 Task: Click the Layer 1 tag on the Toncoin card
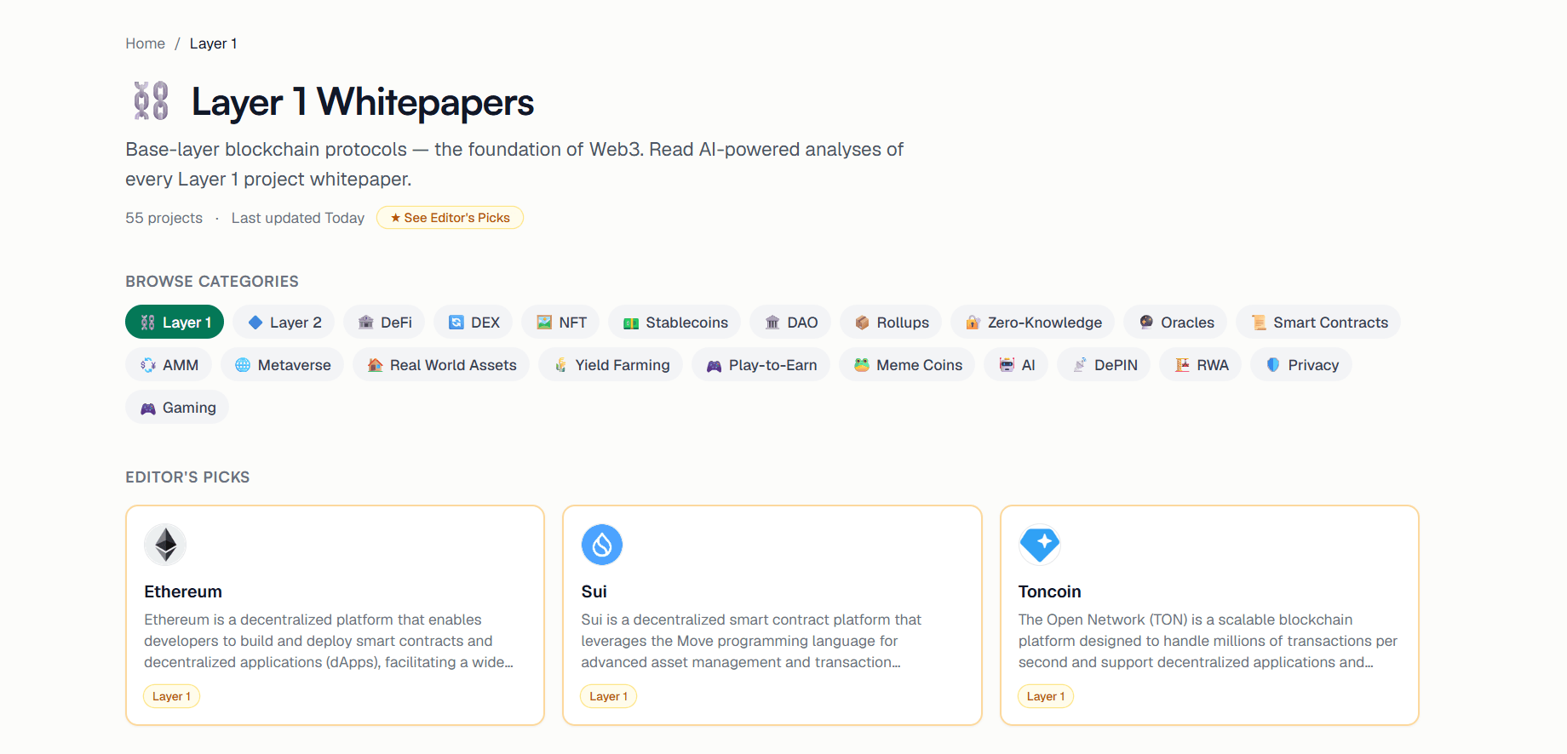click(1046, 696)
